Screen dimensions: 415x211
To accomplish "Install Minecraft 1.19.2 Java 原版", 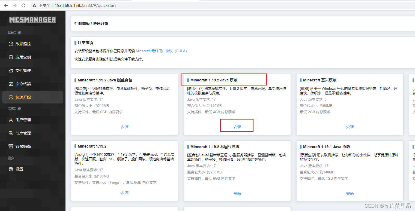I will tap(237, 127).
